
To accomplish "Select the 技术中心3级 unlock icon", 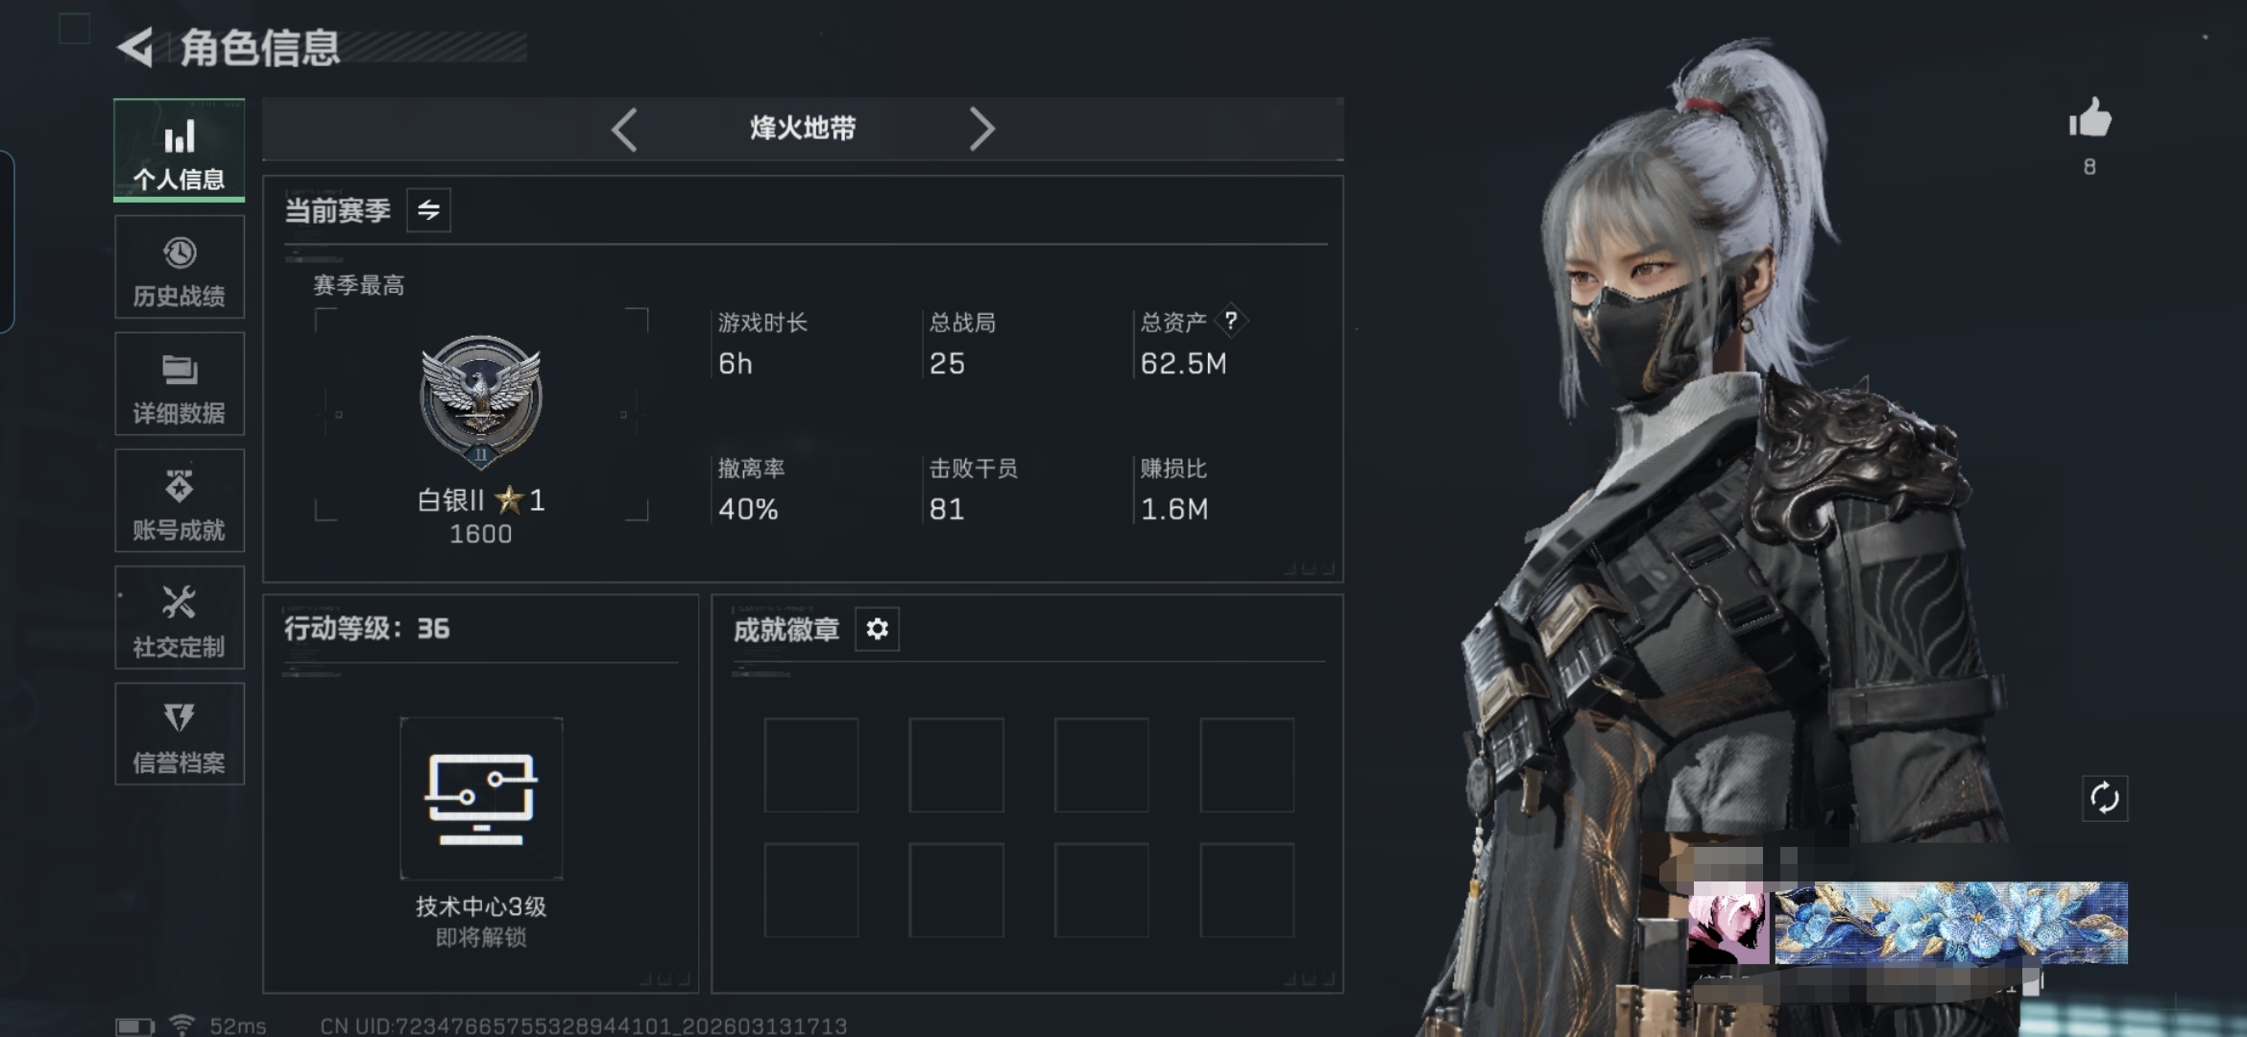I will (x=481, y=798).
